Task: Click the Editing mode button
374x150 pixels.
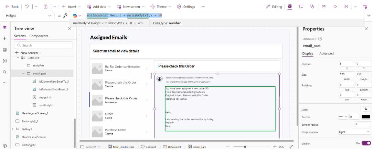Action: coord(274,7)
